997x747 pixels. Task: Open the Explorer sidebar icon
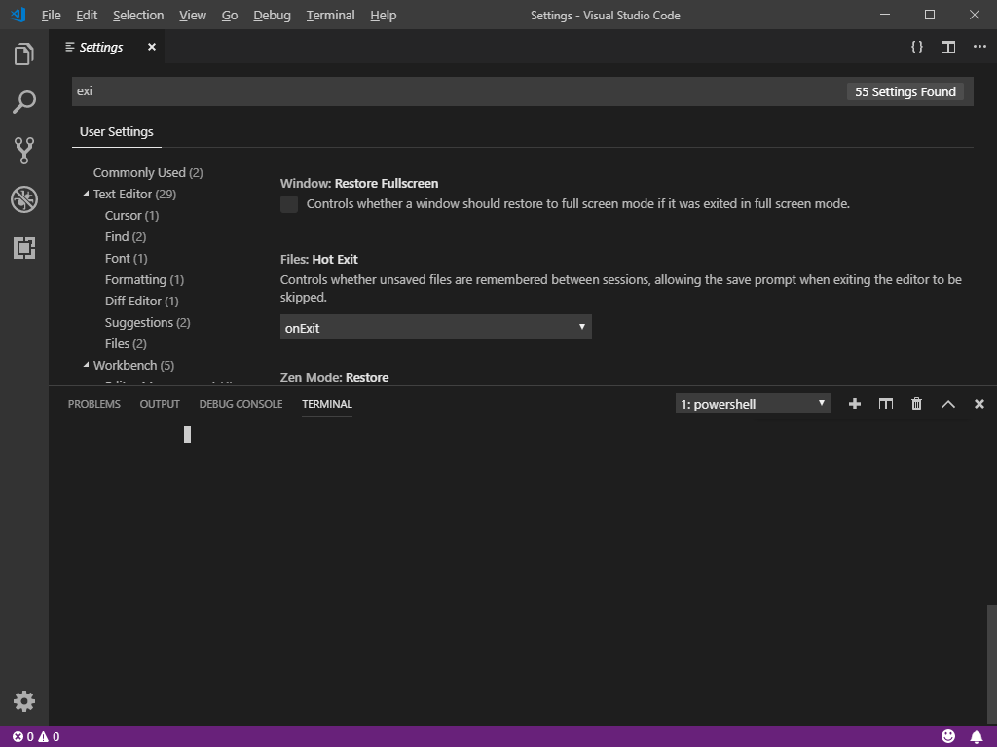coord(23,54)
